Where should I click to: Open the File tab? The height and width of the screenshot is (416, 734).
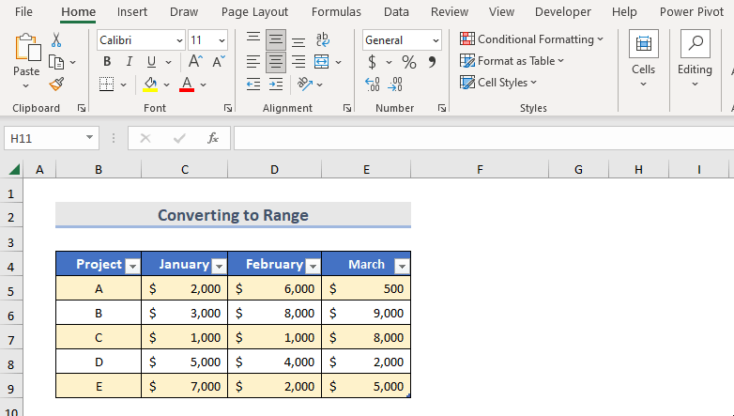click(x=23, y=11)
